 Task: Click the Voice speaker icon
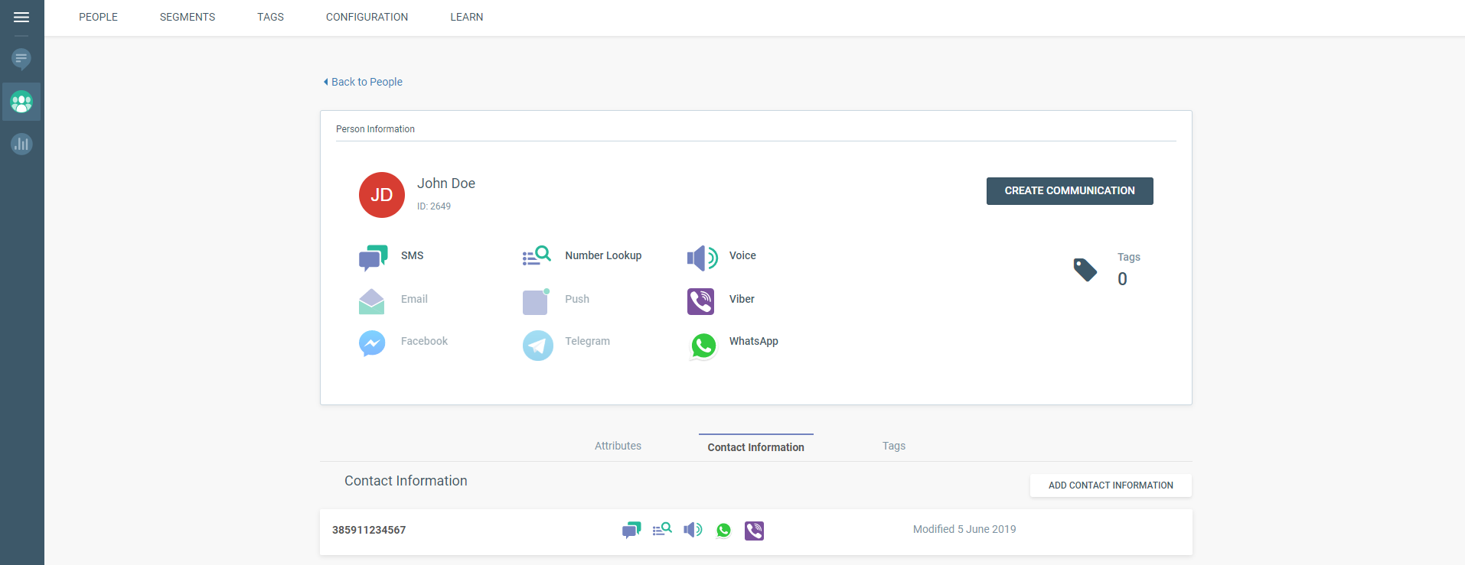click(x=702, y=258)
